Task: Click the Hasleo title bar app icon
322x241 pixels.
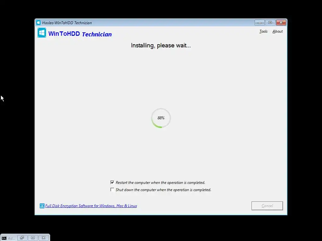Action: tap(38, 23)
